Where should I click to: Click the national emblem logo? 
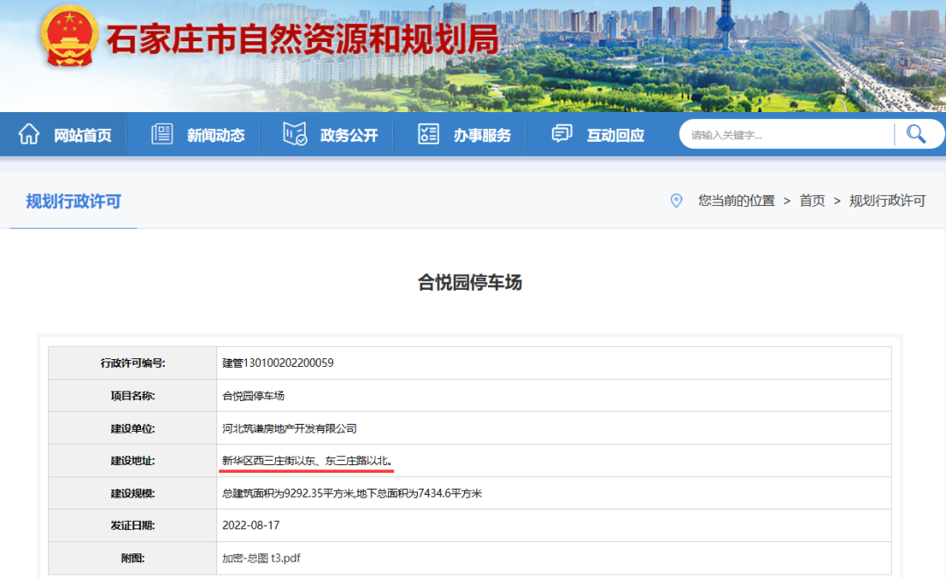[69, 36]
